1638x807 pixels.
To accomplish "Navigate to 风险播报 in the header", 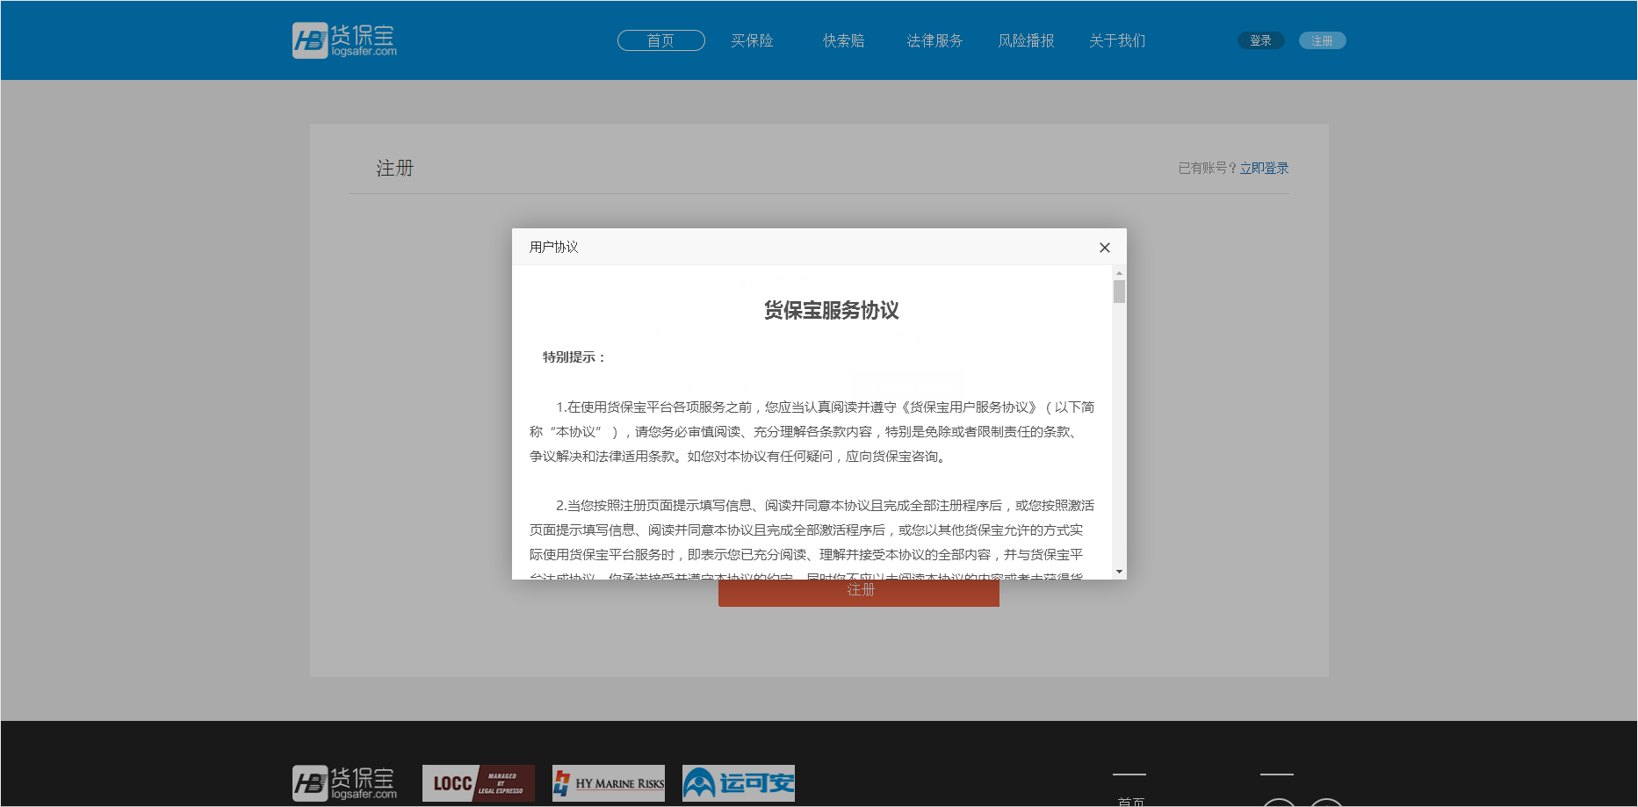I will tap(1026, 40).
